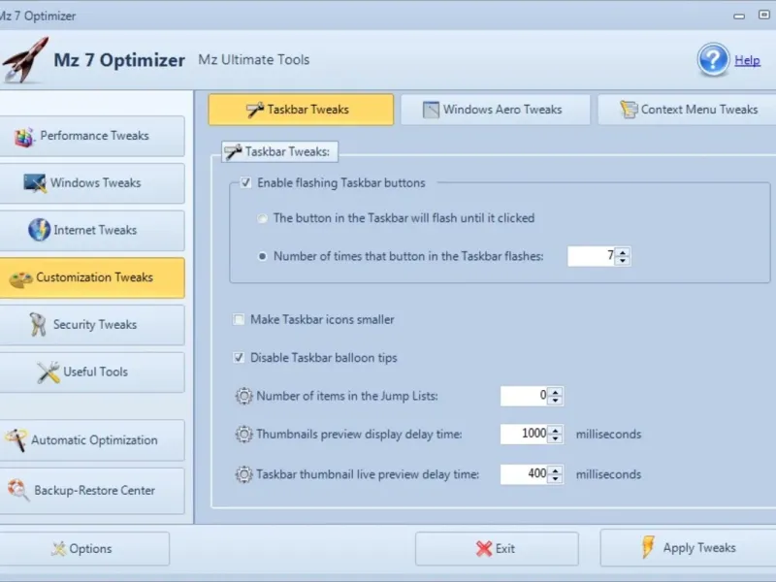Open Security Tweaks section
Viewport: 776px width, 582px height.
click(92, 325)
